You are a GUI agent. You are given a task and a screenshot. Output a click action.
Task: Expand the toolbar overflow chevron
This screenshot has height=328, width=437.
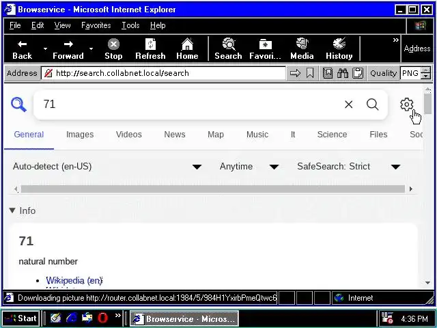396,40
